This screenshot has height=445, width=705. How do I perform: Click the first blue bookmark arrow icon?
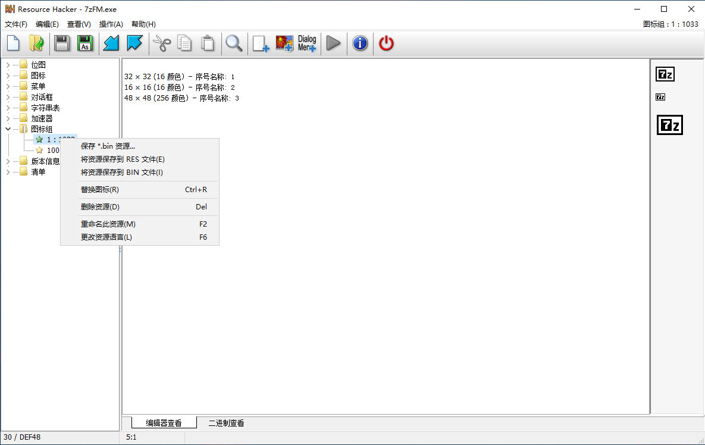coord(111,43)
